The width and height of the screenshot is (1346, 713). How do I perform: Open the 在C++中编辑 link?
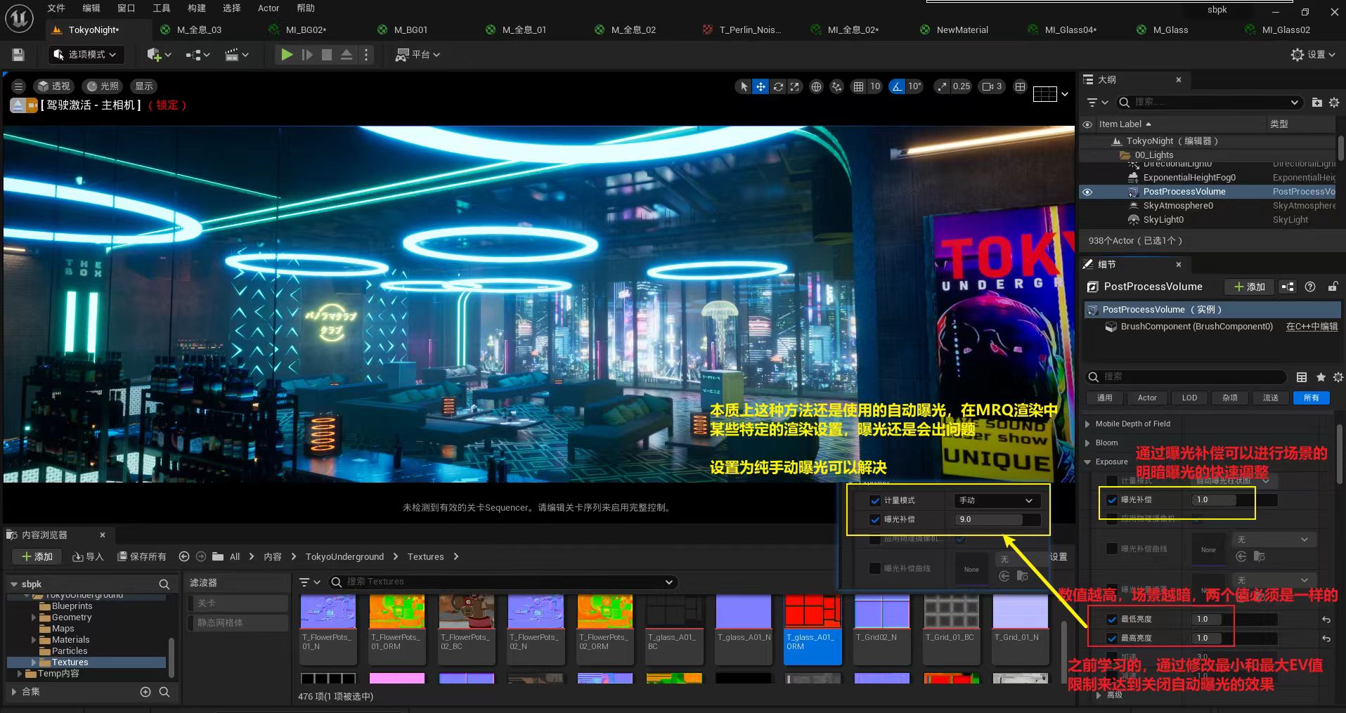(x=1312, y=327)
